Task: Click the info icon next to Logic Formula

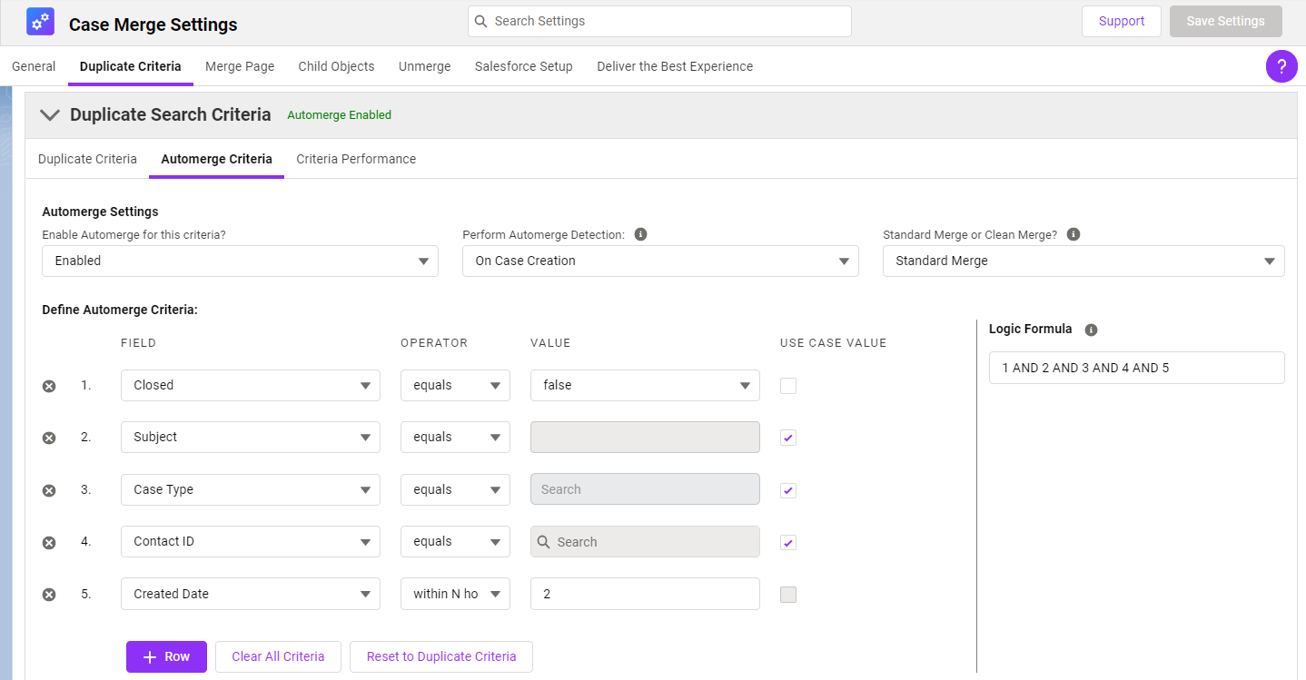Action: click(x=1091, y=330)
